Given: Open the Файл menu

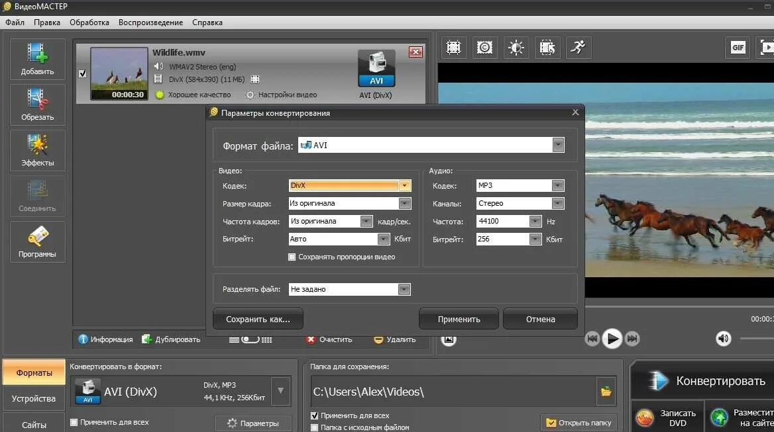Looking at the screenshot, I should coord(15,22).
